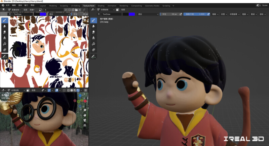Image resolution: width=269 pixels, height=146 pixels.
Task: Toggle strength pressure sensitivity pen icon
Action: pos(208,14)
